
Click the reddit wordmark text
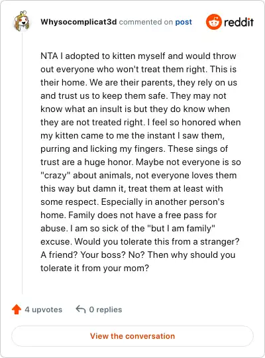238,22
